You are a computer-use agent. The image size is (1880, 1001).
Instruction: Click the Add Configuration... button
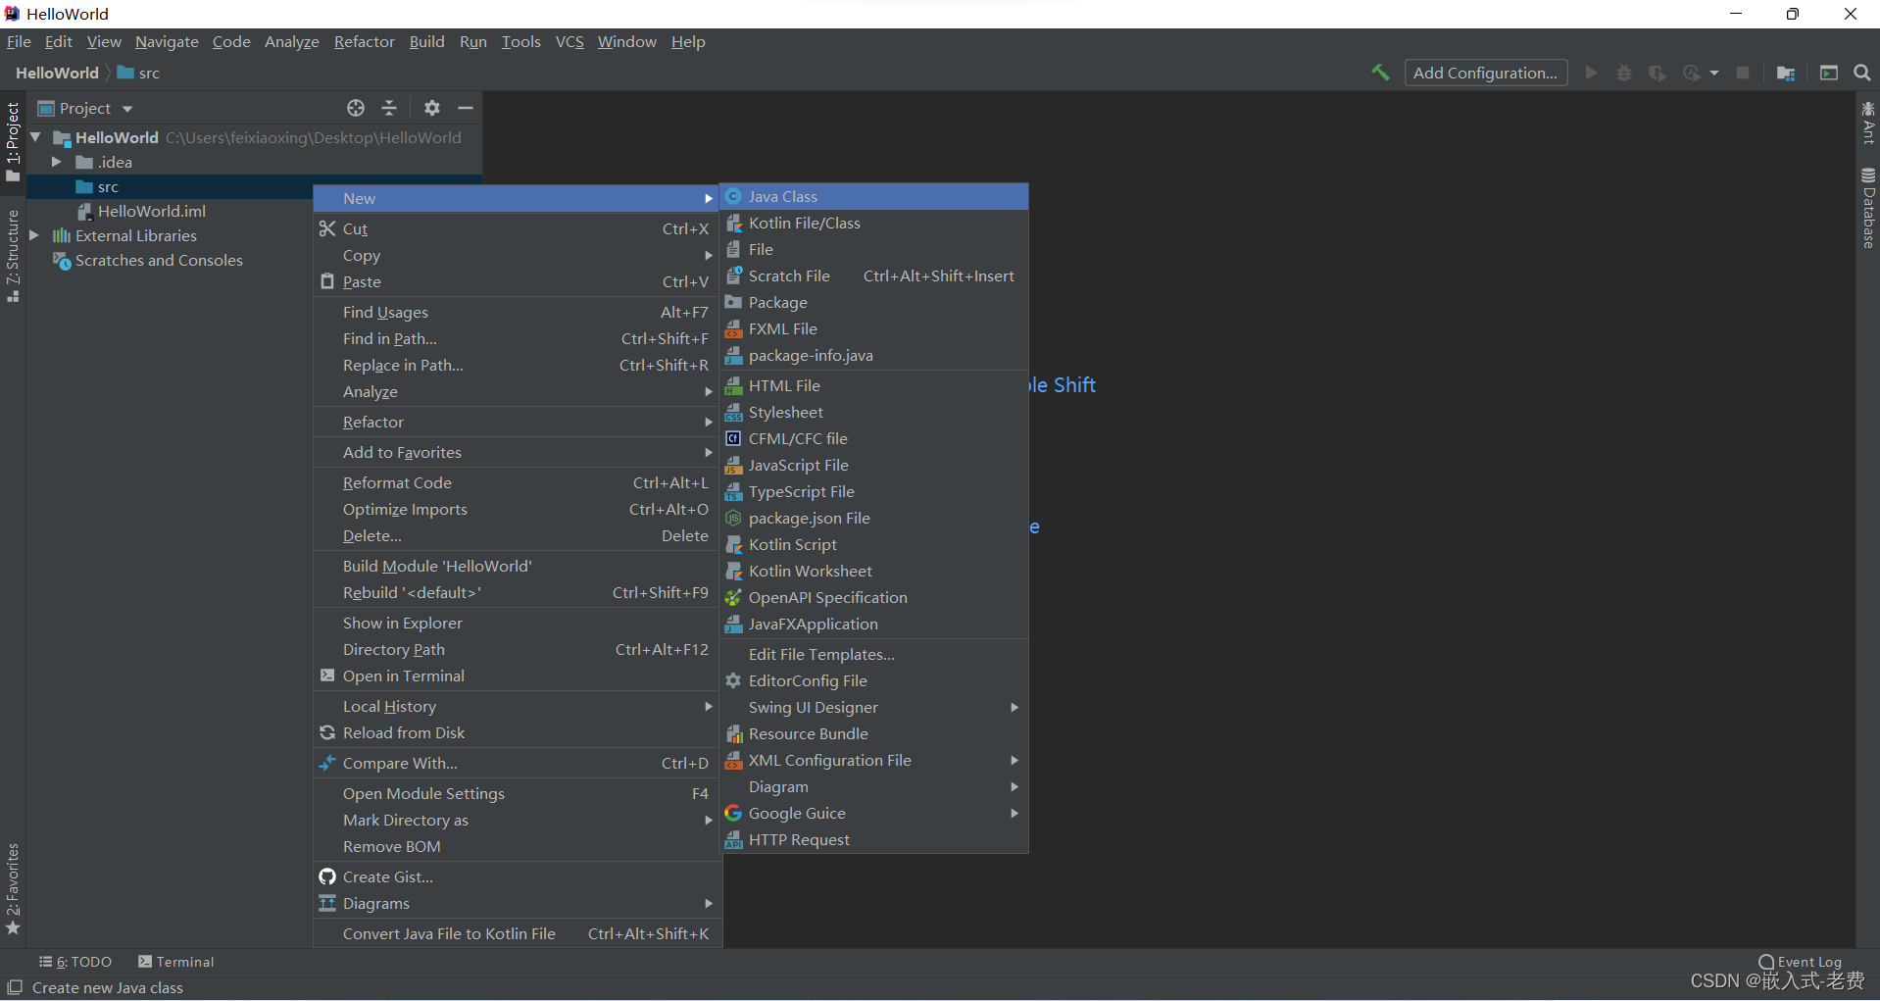click(1486, 73)
